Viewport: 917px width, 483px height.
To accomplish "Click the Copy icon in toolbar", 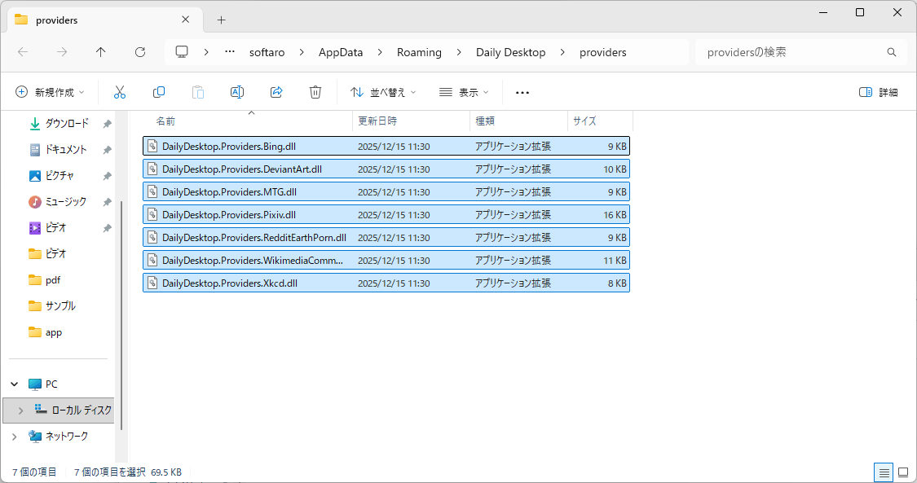I will point(159,92).
